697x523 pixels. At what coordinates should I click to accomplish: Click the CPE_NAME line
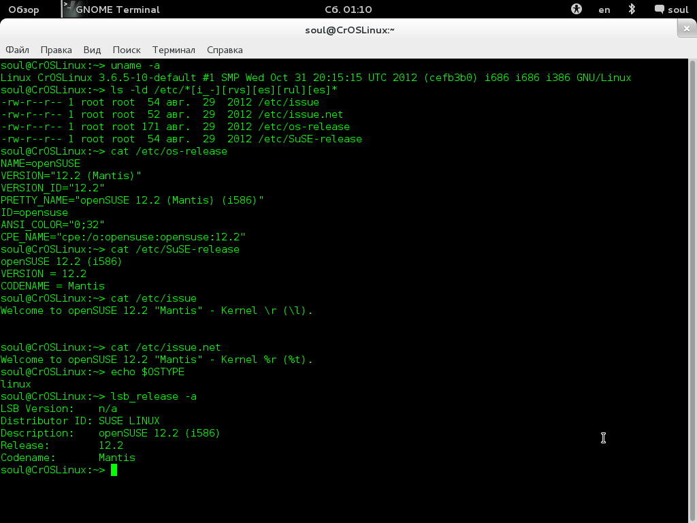pyautogui.click(x=123, y=237)
